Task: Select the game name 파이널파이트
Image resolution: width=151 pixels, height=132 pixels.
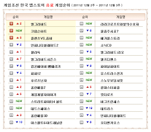Action: pos(110,66)
